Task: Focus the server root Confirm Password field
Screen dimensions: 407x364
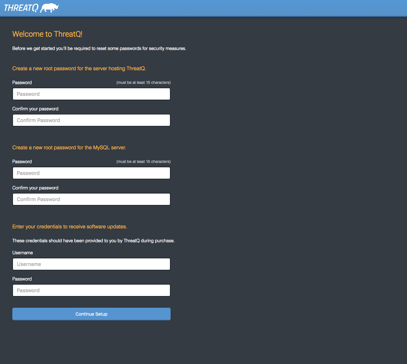Action: 91,120
